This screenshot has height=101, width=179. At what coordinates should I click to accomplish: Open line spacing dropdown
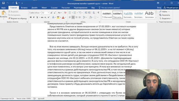coord(84,17)
